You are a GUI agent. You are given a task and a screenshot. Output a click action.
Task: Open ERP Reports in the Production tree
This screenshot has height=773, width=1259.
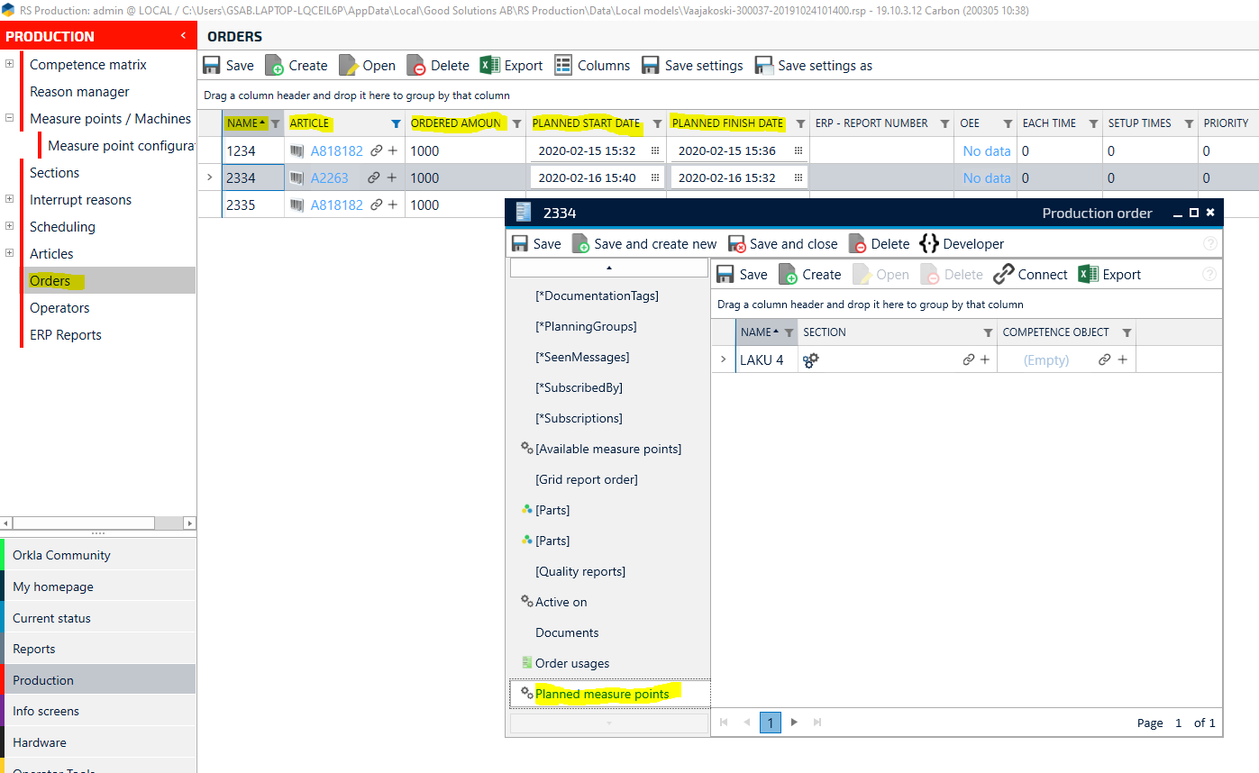click(65, 335)
